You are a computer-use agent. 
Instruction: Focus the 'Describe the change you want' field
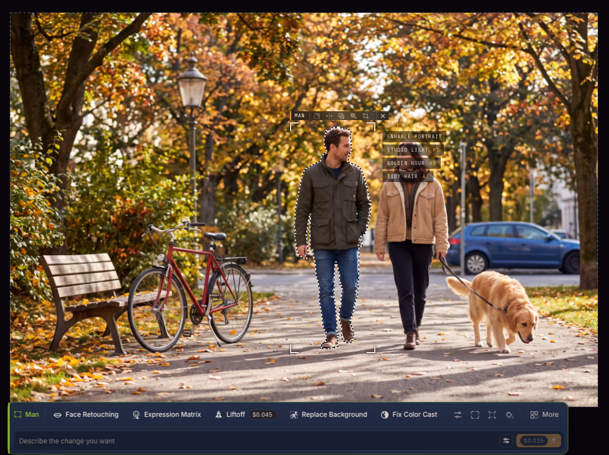(x=257, y=441)
